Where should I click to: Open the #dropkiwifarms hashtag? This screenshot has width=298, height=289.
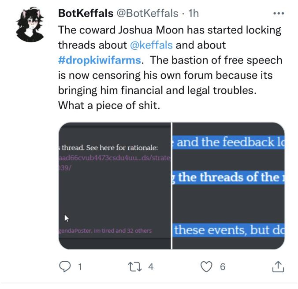click(100, 60)
